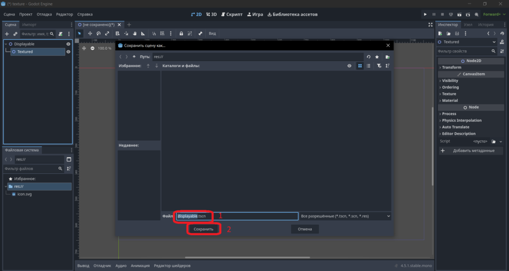509x271 pixels.
Task: Add child node plus icon
Action: click(x=7, y=34)
